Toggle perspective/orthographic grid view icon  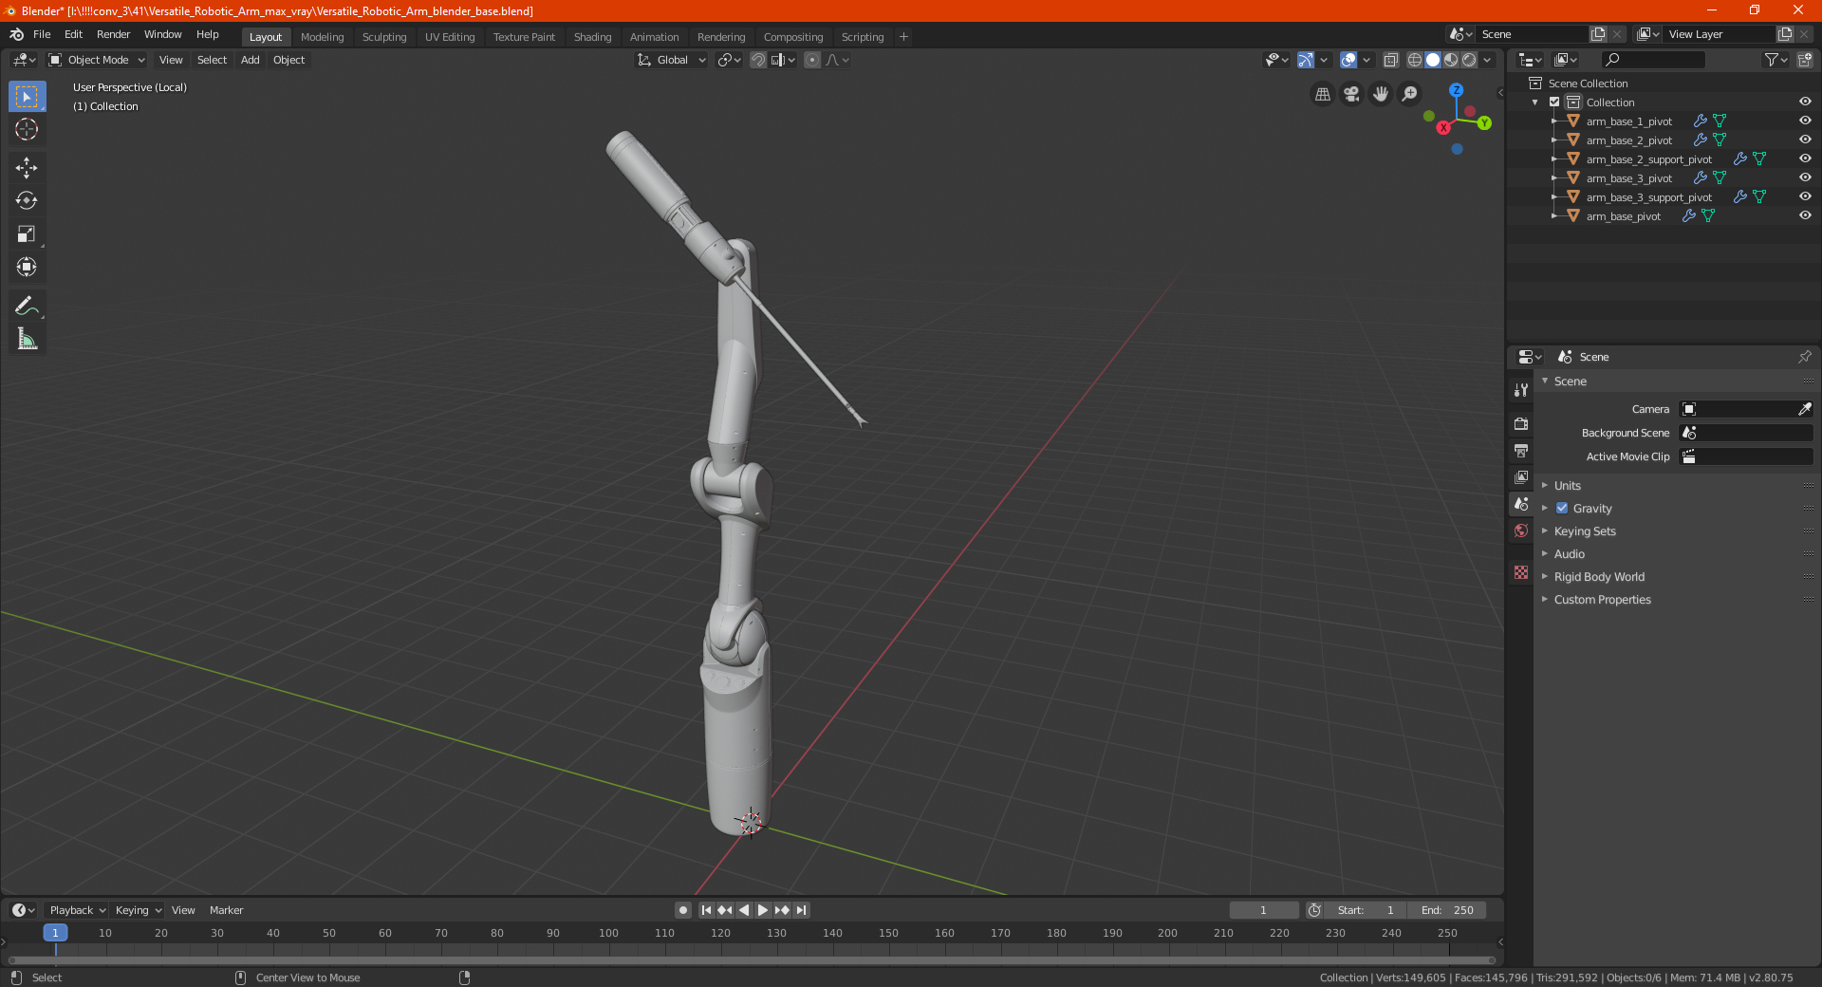point(1322,94)
